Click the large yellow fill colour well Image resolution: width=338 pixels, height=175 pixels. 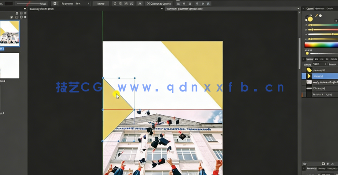[310, 19]
